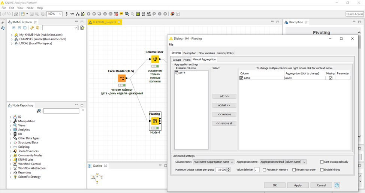Click the cancel selected node toolbar icon
This screenshot has height=193, width=365.
pos(105,14)
